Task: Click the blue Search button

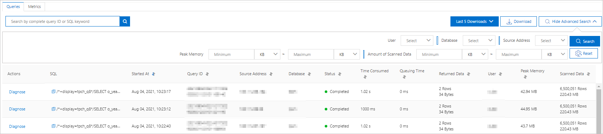Action: coord(585,41)
